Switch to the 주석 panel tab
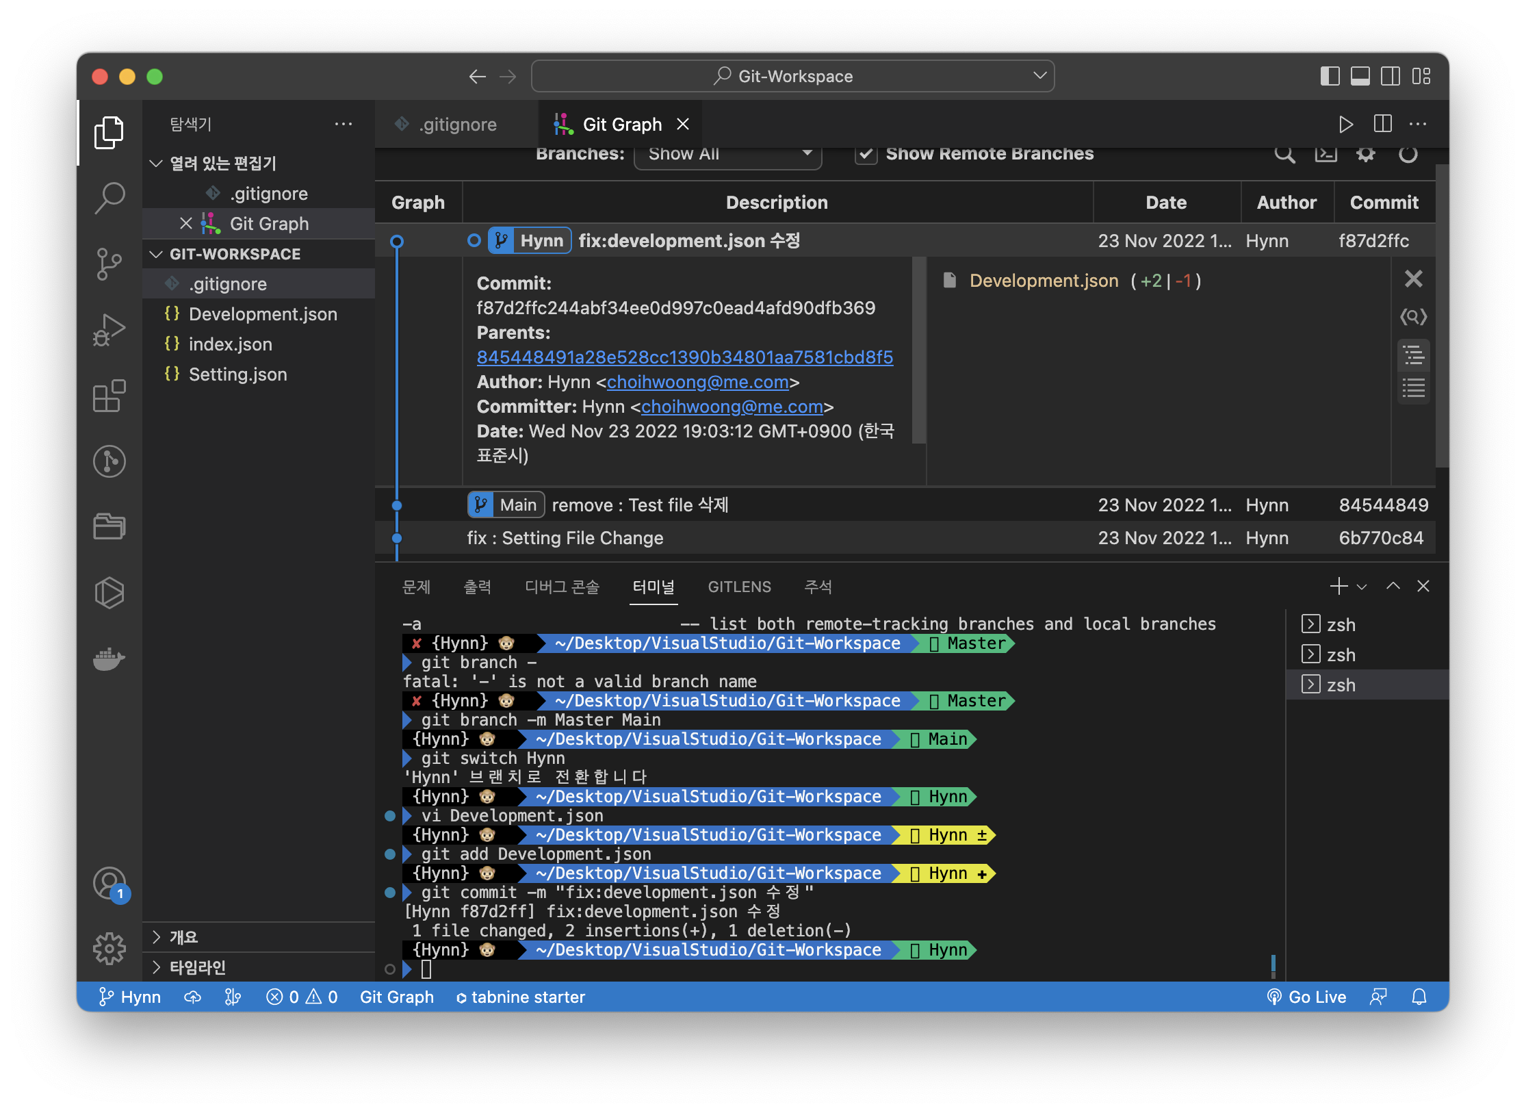The image size is (1526, 1113). [818, 587]
